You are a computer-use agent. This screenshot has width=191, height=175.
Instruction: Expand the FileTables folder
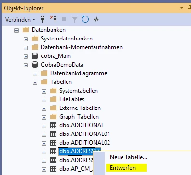(x=44, y=100)
